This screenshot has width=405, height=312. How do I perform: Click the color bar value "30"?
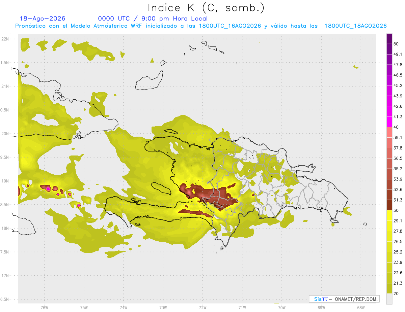coord(397,210)
